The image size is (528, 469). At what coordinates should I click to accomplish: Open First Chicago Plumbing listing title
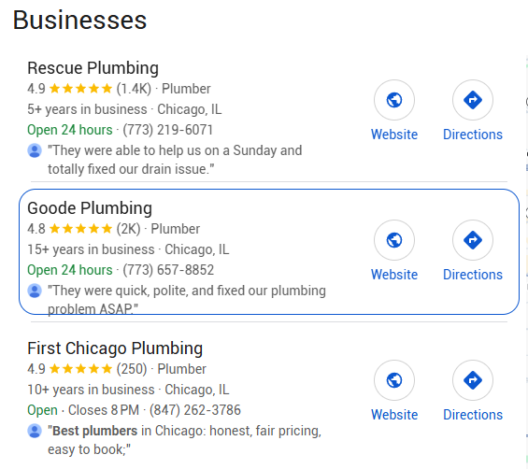coord(115,348)
